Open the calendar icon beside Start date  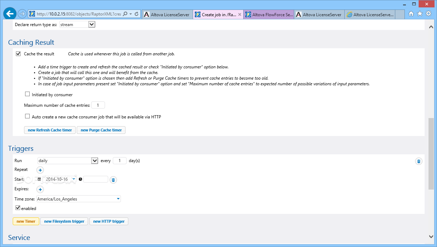39,179
